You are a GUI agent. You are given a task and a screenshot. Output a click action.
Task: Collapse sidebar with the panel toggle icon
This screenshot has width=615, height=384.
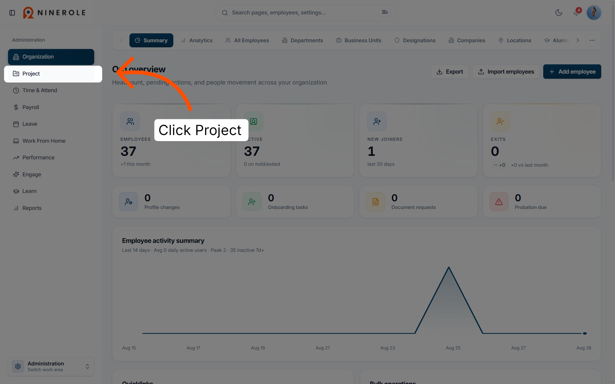[12, 13]
